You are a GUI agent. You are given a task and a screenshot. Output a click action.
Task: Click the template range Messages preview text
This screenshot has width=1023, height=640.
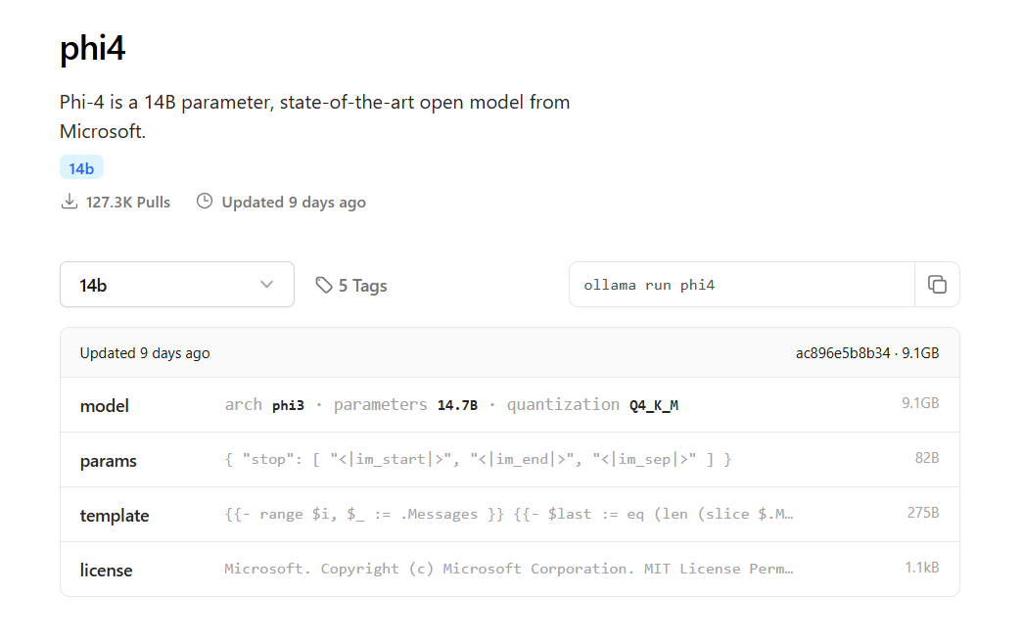tap(509, 514)
